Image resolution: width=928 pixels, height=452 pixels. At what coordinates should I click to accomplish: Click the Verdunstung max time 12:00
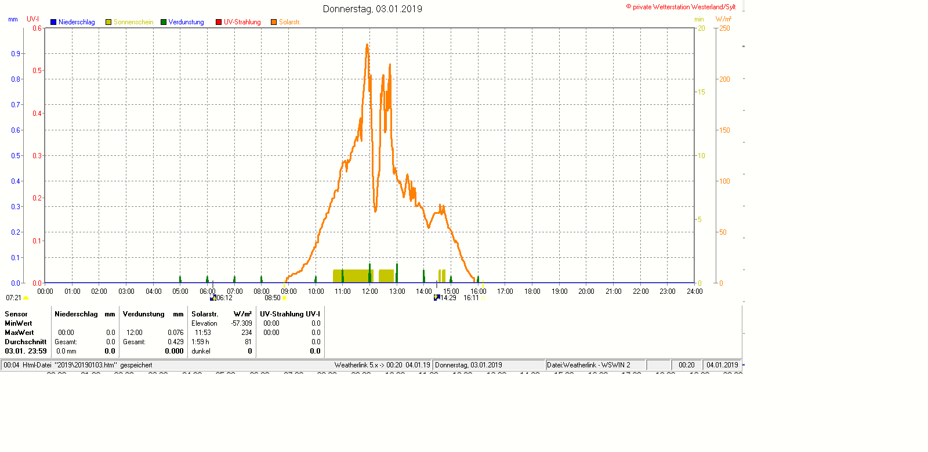pos(135,333)
